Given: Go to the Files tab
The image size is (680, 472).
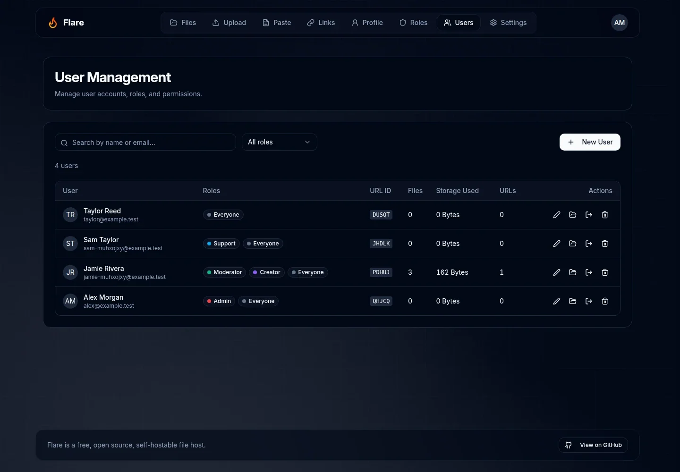Looking at the screenshot, I should [183, 23].
